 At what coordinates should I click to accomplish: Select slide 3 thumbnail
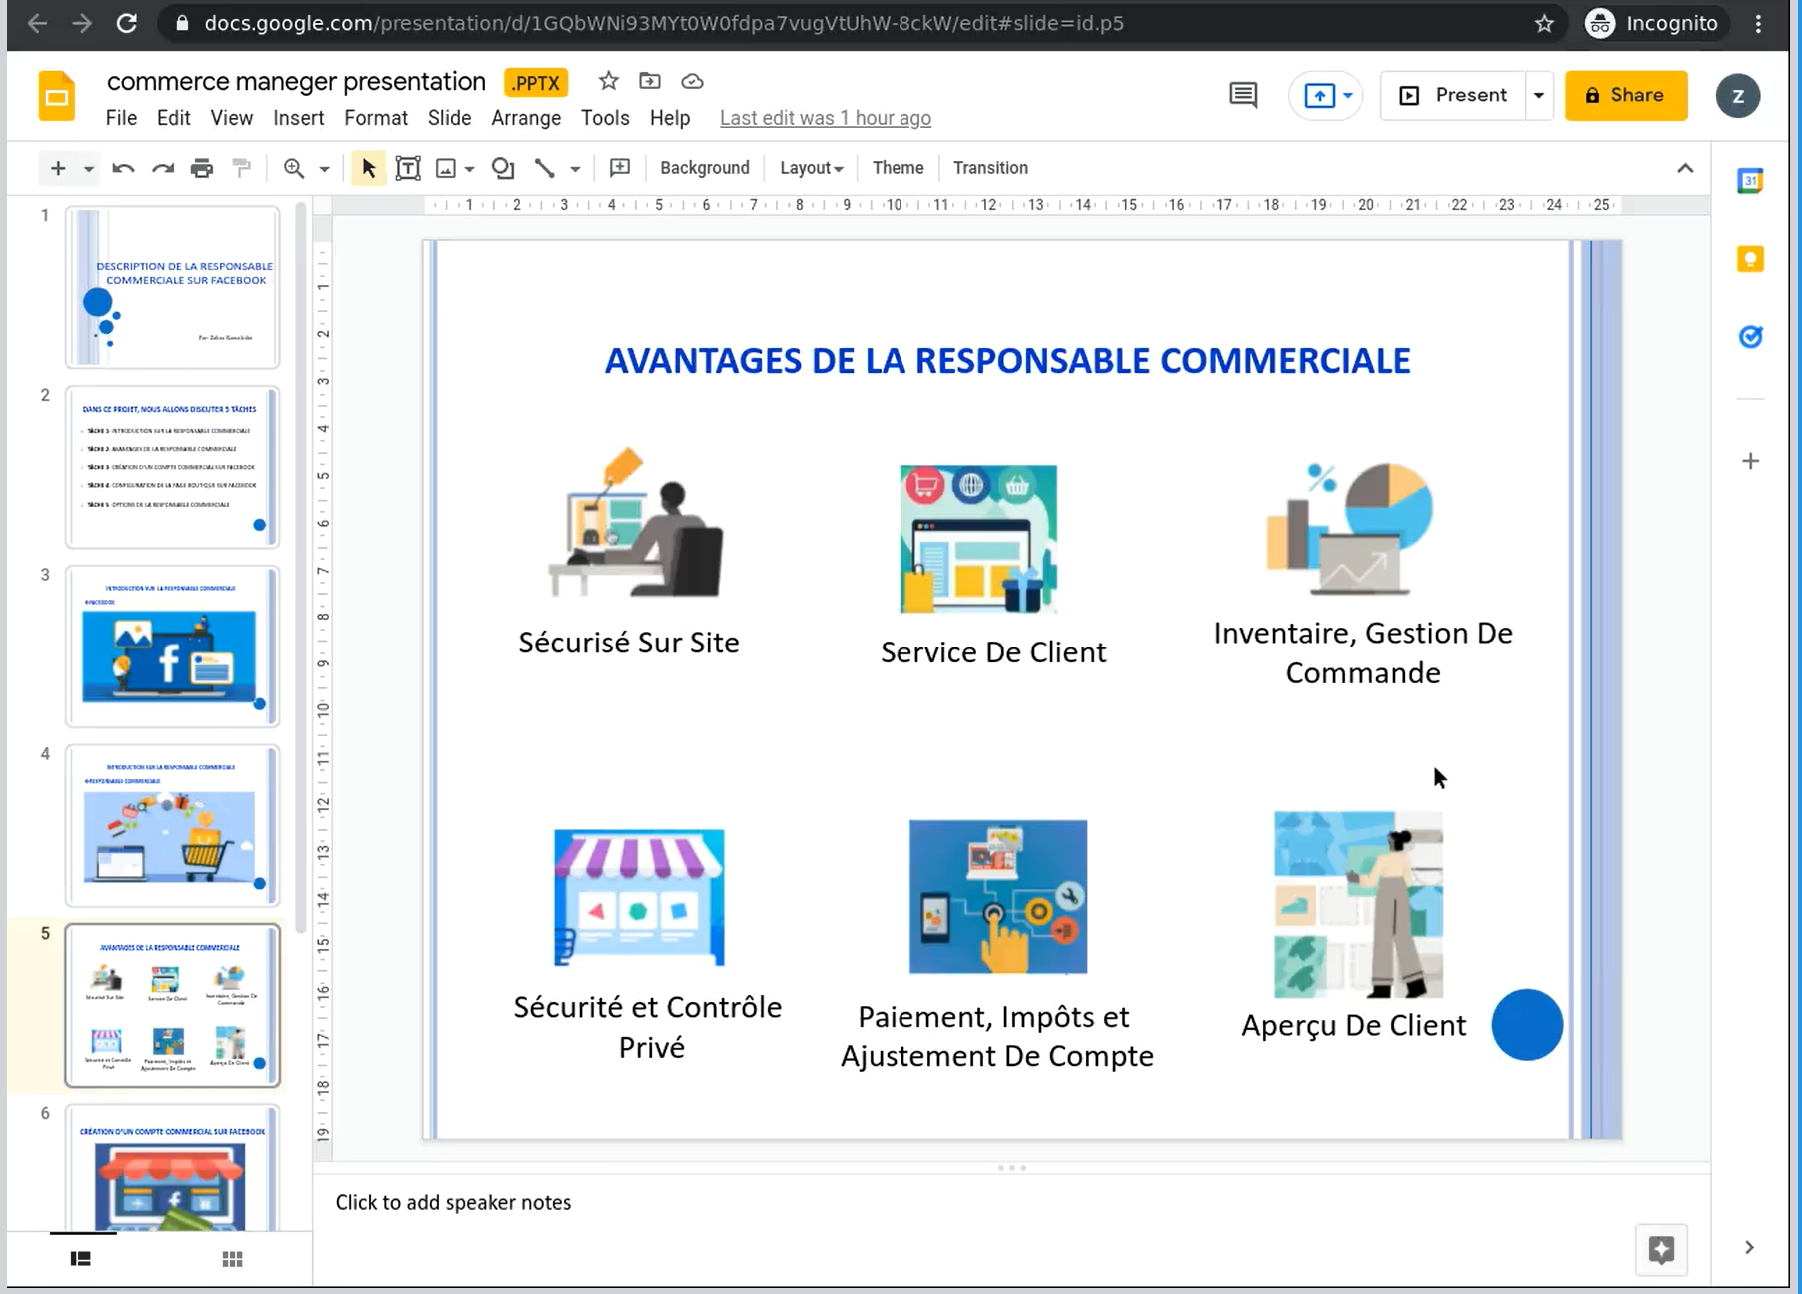tap(172, 646)
